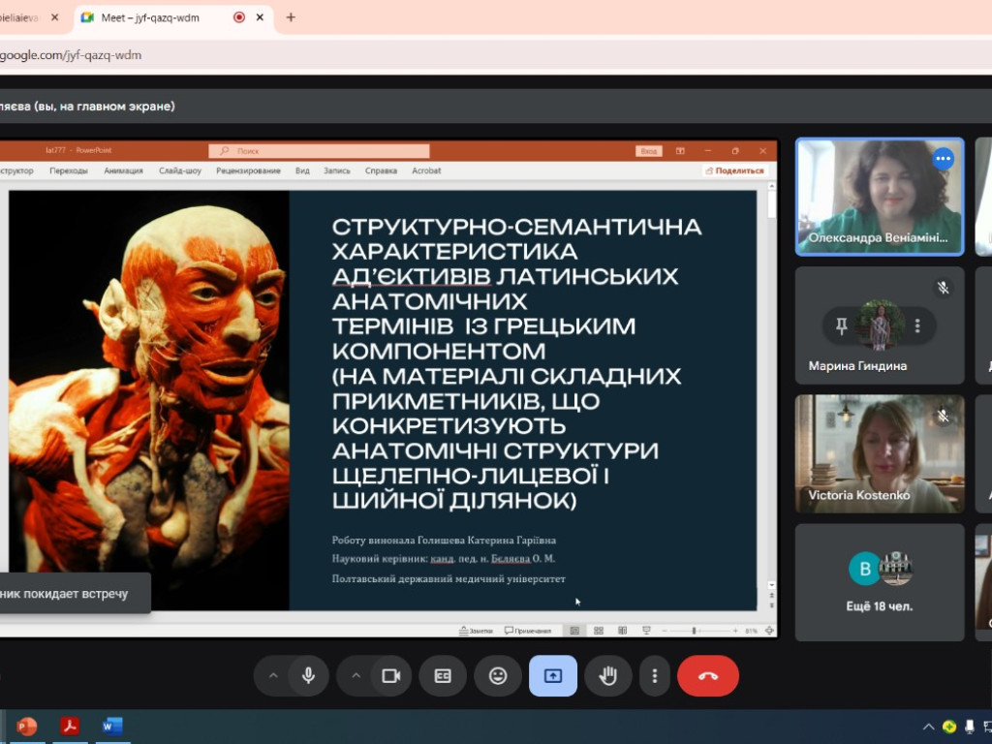Select Олександра Веніамін video tile

(x=880, y=197)
